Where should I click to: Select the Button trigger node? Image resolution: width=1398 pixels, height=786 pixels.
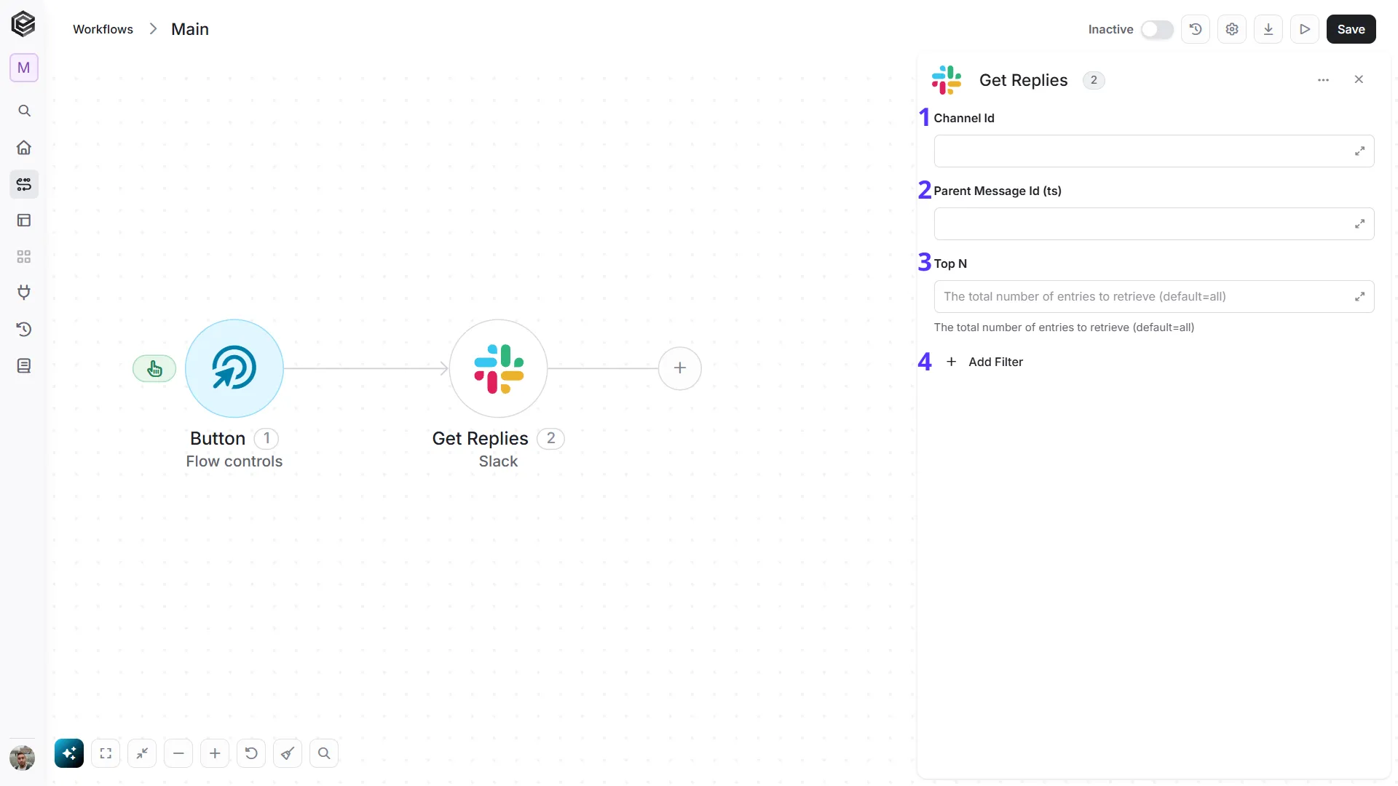[234, 368]
